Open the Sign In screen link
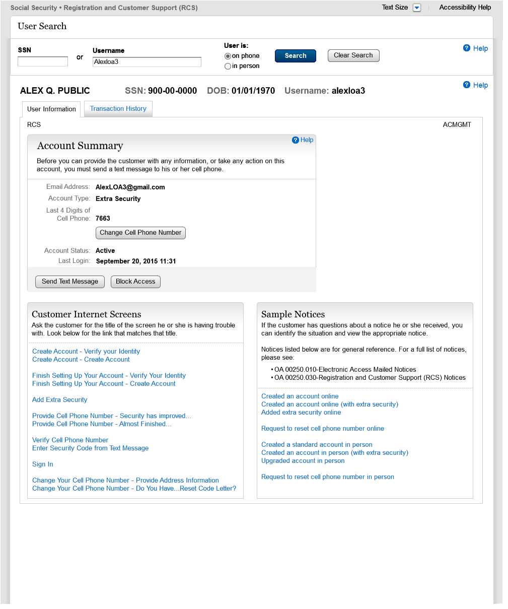This screenshot has width=508, height=609. point(43,464)
